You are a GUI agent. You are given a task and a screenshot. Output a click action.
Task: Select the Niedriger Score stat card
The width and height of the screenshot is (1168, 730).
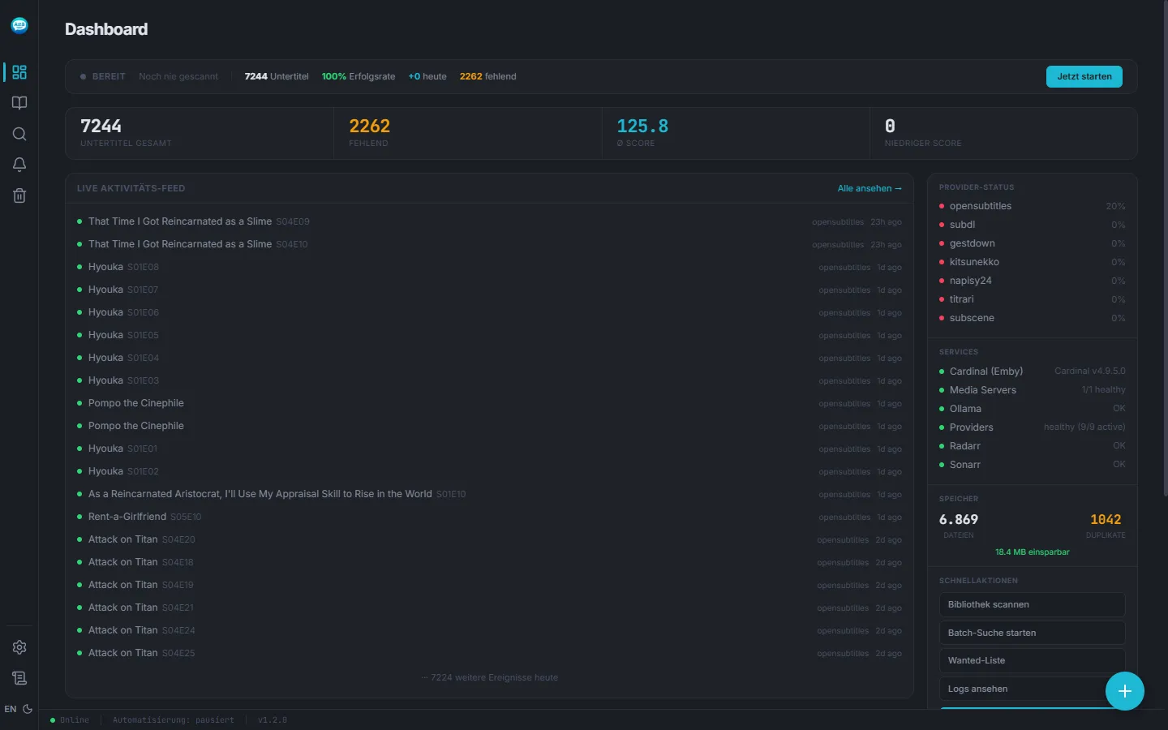pos(1003,133)
